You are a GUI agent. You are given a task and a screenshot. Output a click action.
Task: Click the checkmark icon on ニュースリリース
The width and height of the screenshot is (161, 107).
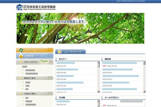[60, 52]
